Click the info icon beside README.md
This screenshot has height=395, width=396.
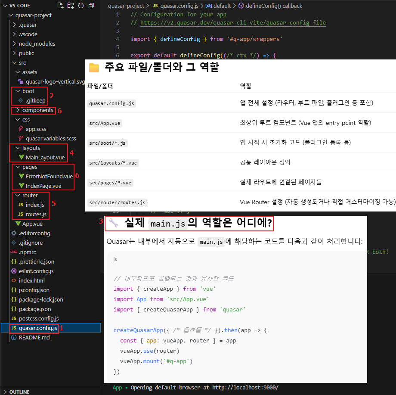click(14, 337)
